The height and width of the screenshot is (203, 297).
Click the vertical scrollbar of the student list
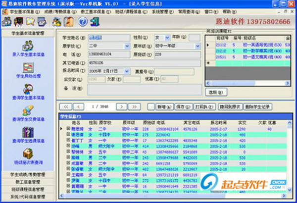pyautogui.click(x=290, y=156)
